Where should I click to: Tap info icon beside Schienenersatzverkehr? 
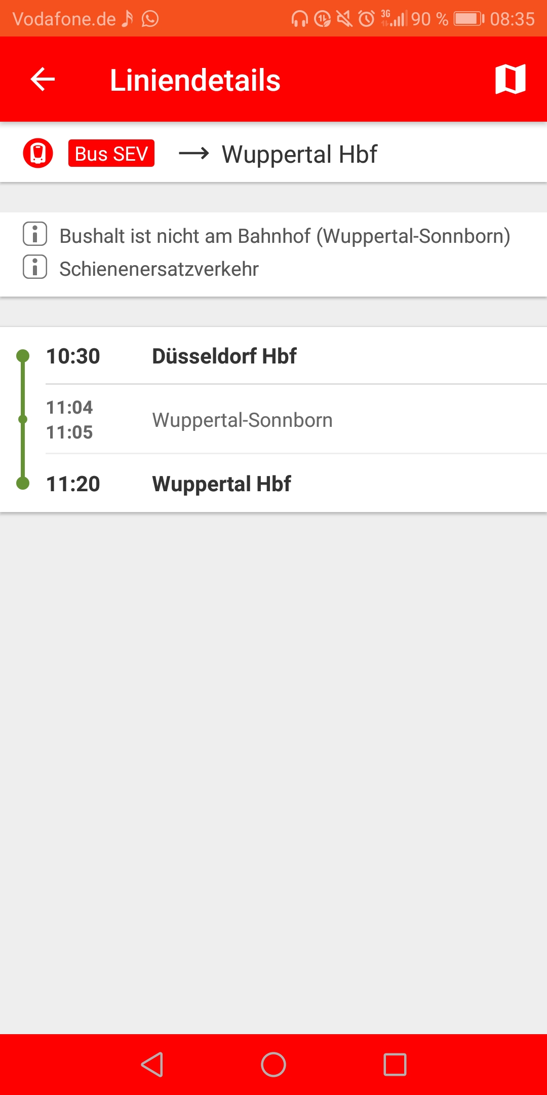35,267
